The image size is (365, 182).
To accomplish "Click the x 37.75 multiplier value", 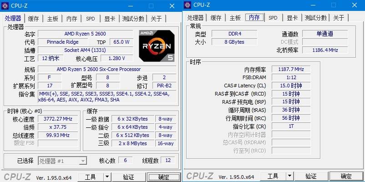I will [58, 127].
